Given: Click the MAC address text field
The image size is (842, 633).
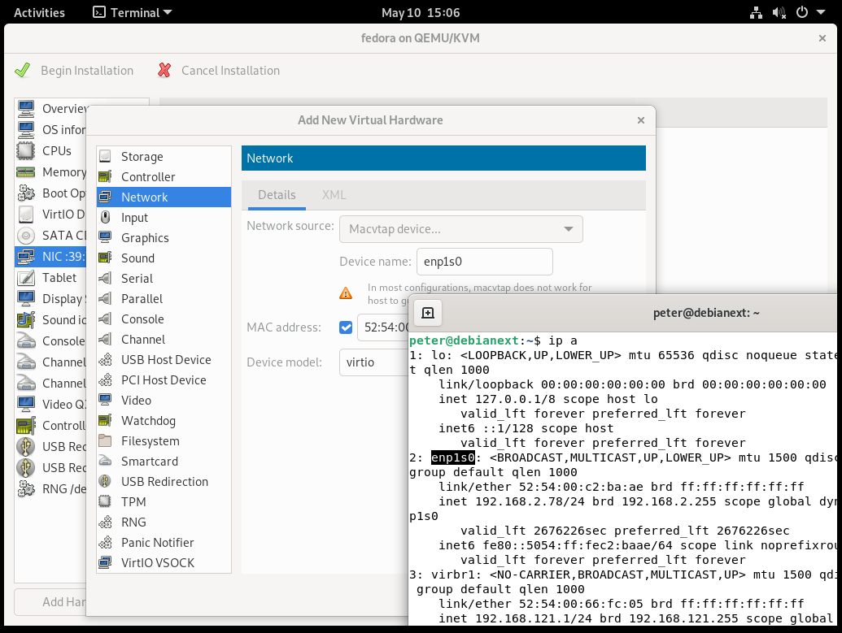Looking at the screenshot, I should point(383,327).
